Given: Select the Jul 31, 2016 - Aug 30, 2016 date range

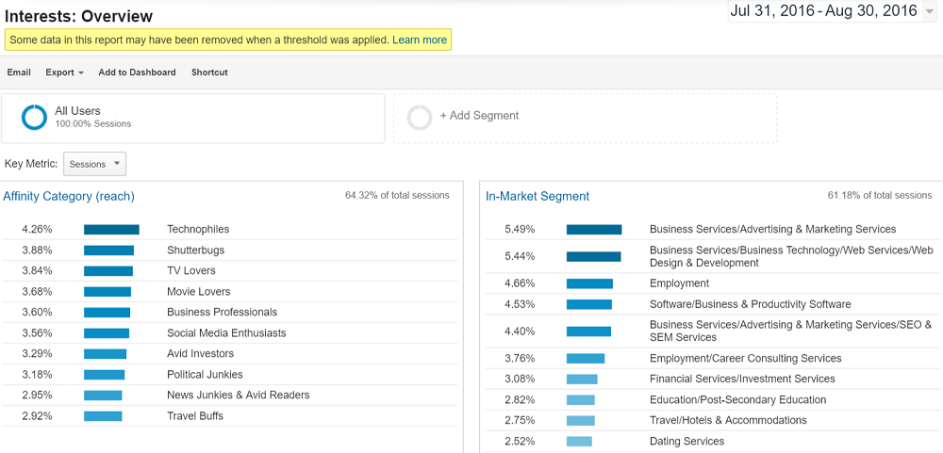Looking at the screenshot, I should (x=823, y=11).
